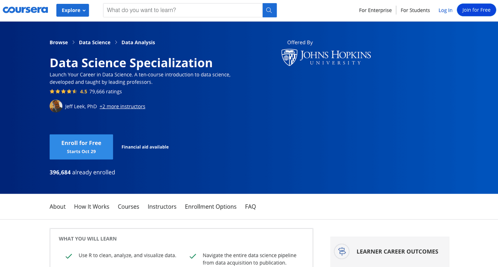The height and width of the screenshot is (267, 498).
Task: Switch to the FAQ tab
Action: point(251,207)
